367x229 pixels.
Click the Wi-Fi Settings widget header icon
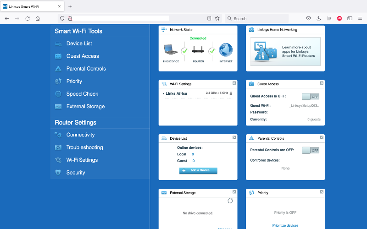pyautogui.click(x=164, y=84)
